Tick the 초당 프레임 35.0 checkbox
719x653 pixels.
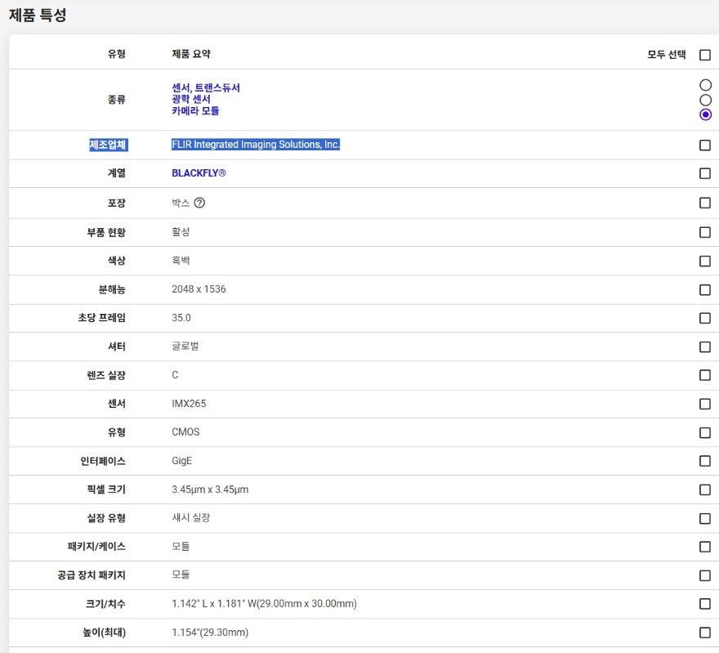tap(705, 318)
